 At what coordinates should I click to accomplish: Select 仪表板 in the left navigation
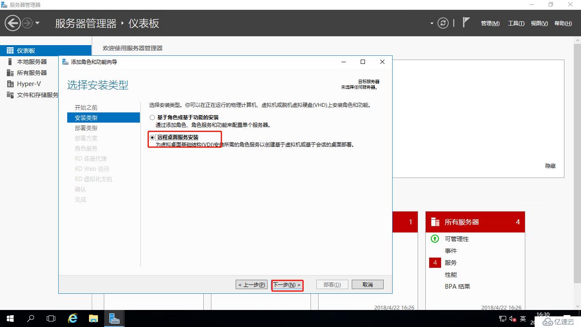46,51
